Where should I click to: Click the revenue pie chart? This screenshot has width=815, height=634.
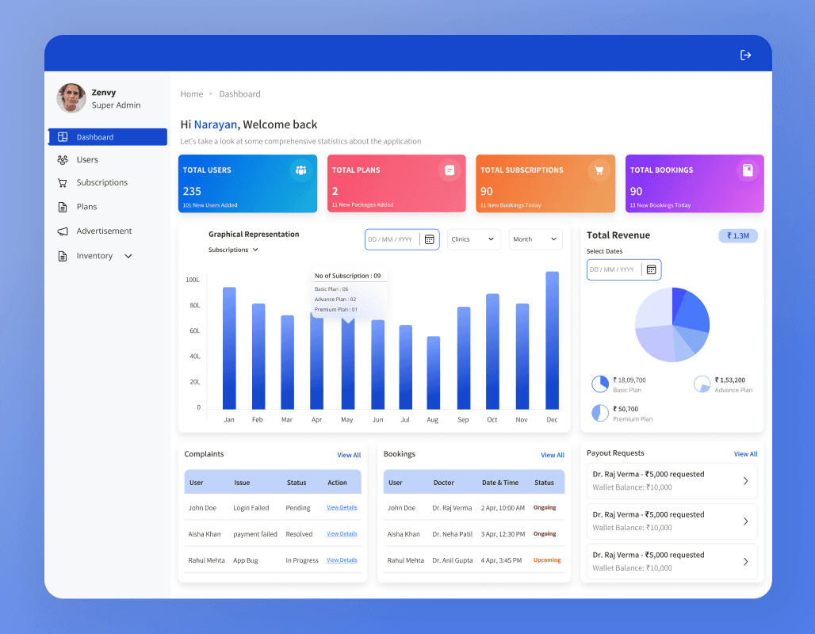tap(672, 325)
